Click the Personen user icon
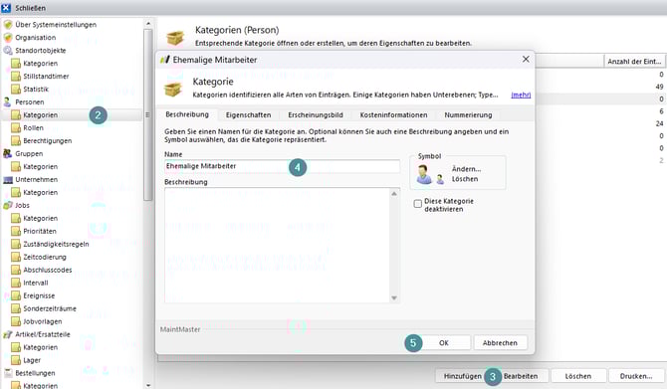 click(x=7, y=102)
